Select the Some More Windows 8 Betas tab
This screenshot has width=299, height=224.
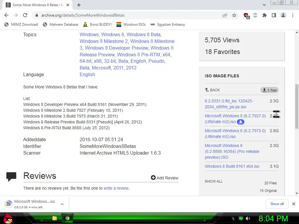tap(37, 5)
